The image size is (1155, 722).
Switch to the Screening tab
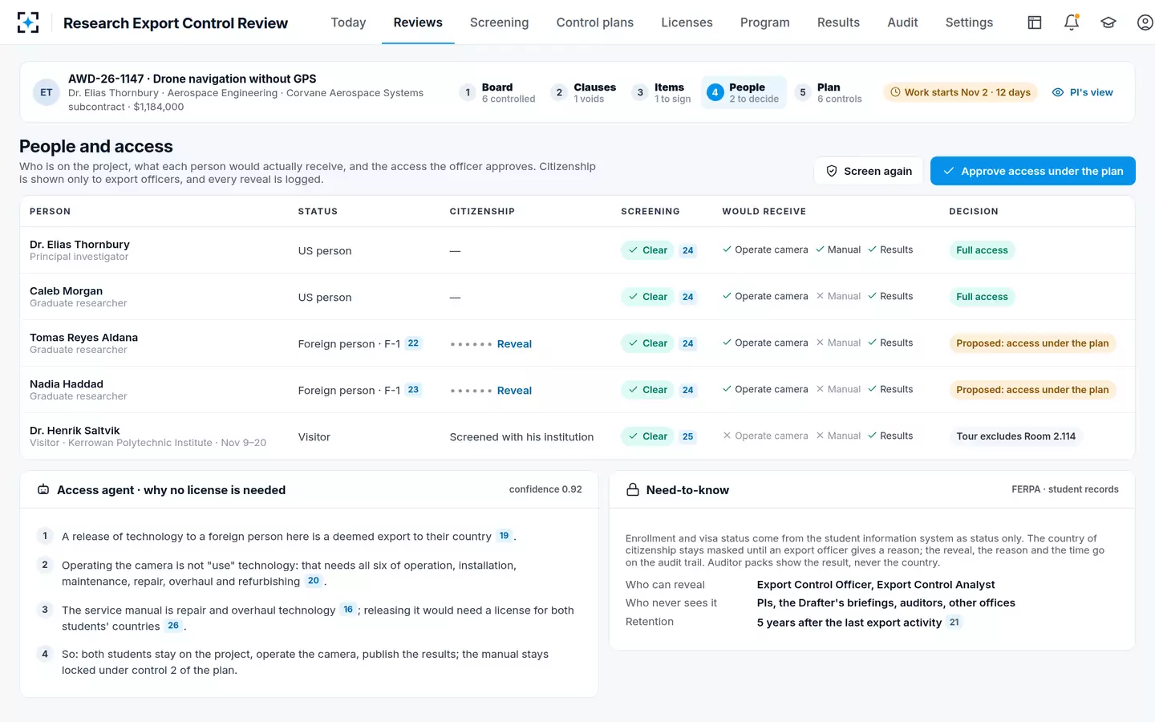(499, 22)
